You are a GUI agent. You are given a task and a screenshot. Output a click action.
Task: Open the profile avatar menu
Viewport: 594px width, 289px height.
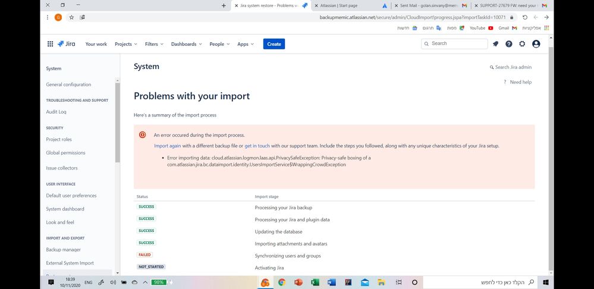[x=536, y=44]
